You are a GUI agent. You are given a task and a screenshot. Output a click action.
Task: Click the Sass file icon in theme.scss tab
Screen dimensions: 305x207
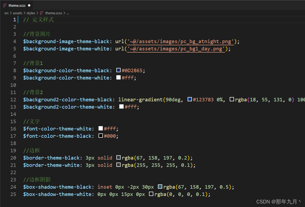pyautogui.click(x=5, y=5)
